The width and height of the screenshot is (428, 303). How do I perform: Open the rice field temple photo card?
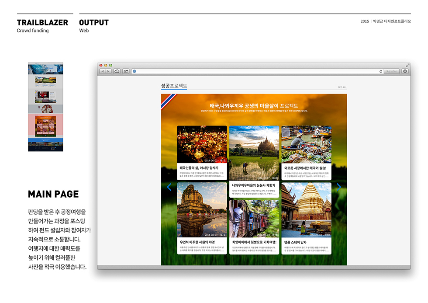tap(254, 153)
